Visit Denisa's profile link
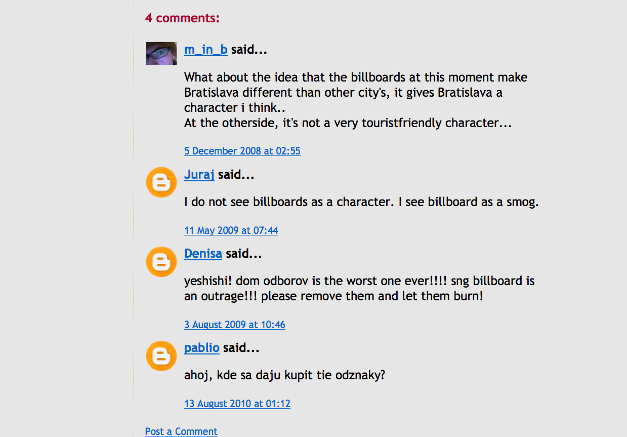The height and width of the screenshot is (437, 627). pos(203,254)
